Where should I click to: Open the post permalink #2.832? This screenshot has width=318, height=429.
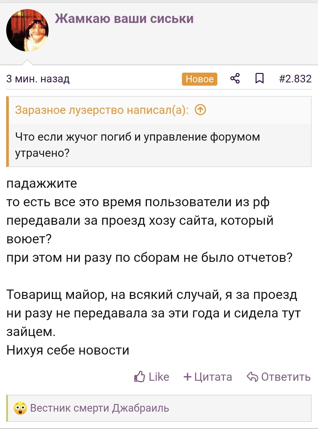pos(295,79)
